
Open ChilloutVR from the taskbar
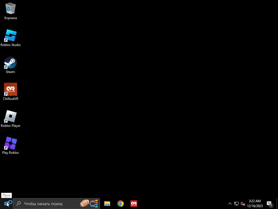pos(134,204)
